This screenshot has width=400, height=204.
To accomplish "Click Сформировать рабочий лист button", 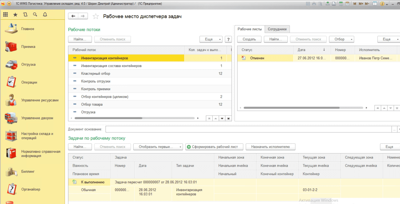I will click(214, 147).
